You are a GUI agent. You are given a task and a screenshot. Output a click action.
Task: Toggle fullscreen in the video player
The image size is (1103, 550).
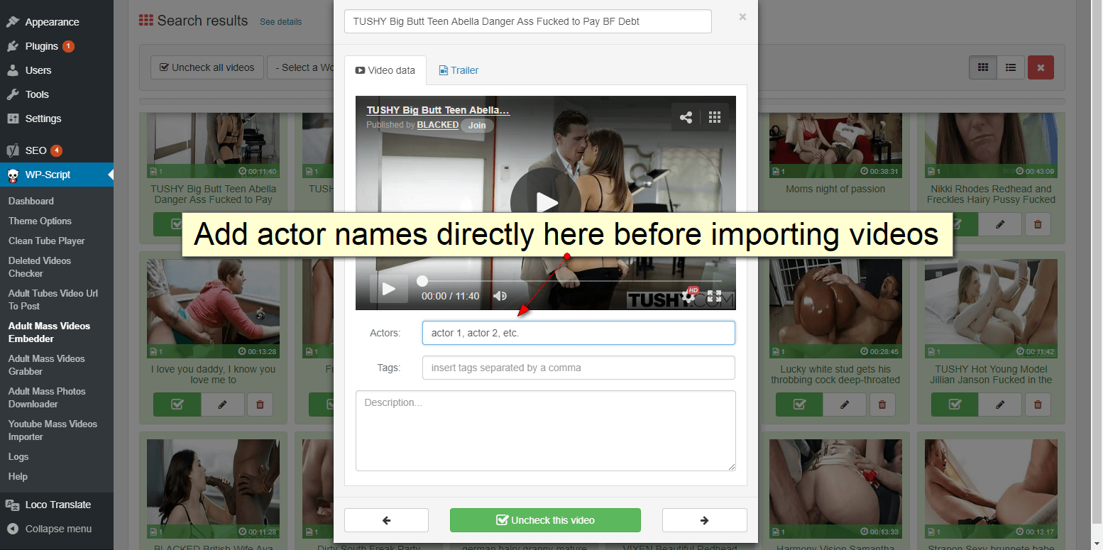(715, 296)
